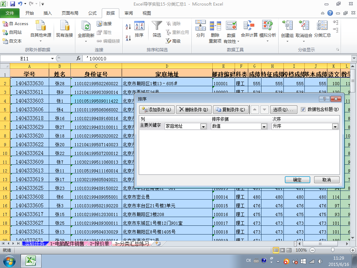
Task: Zoom in with plus button
Action: 353,250
